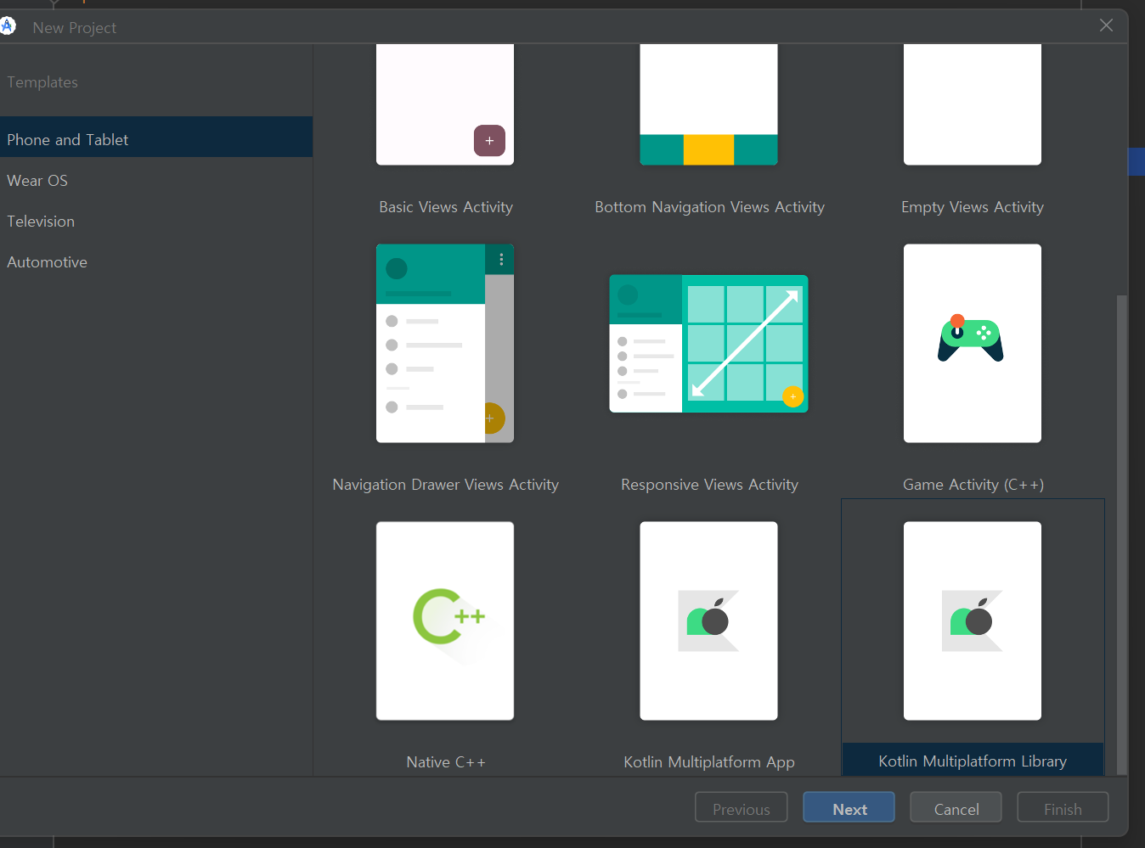Screen dimensions: 1145x848
Task: Switch to Wear OS templates
Action: tap(156, 180)
